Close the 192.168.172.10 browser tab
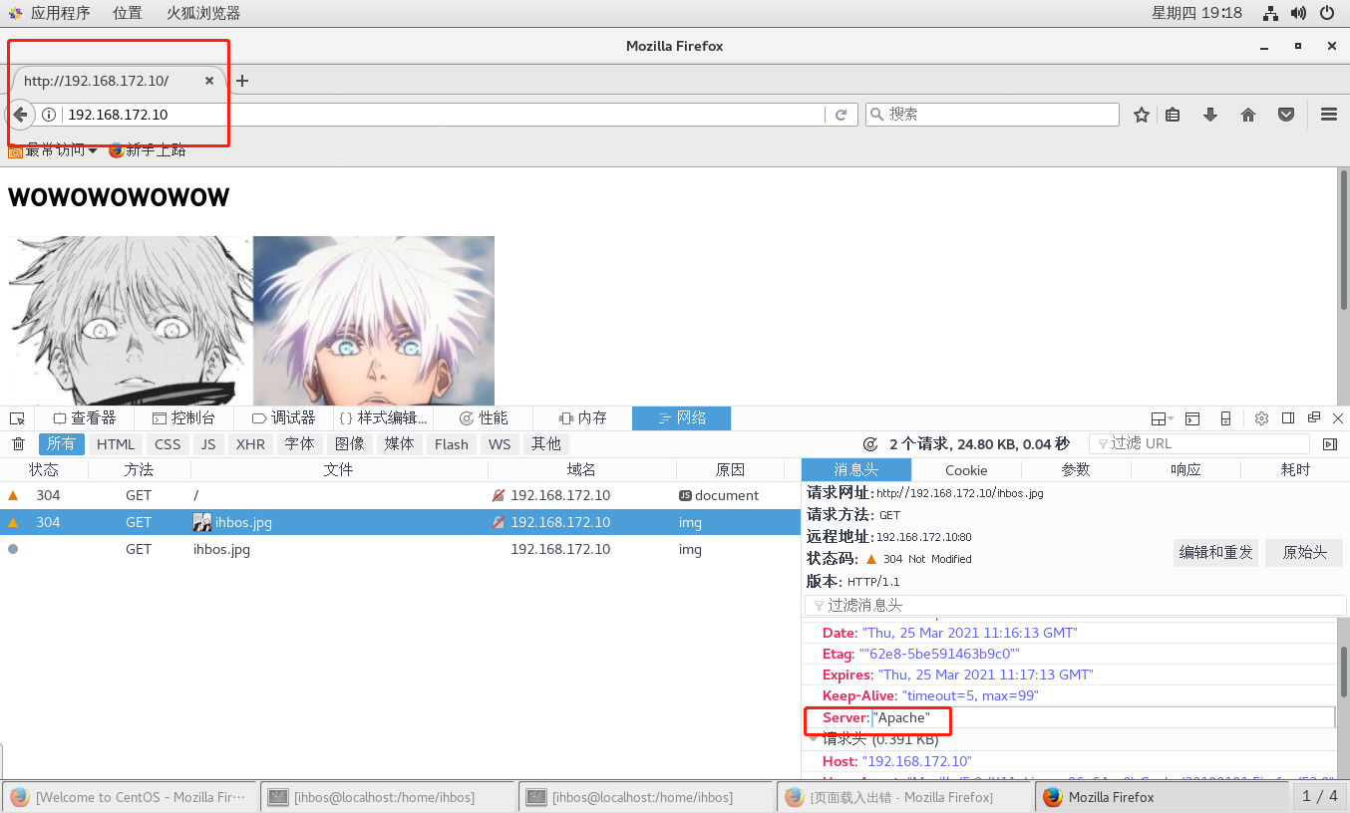The height and width of the screenshot is (813, 1350). pos(209,81)
